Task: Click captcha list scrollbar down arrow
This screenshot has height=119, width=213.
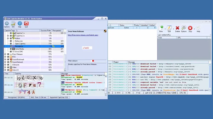Action: point(65,70)
